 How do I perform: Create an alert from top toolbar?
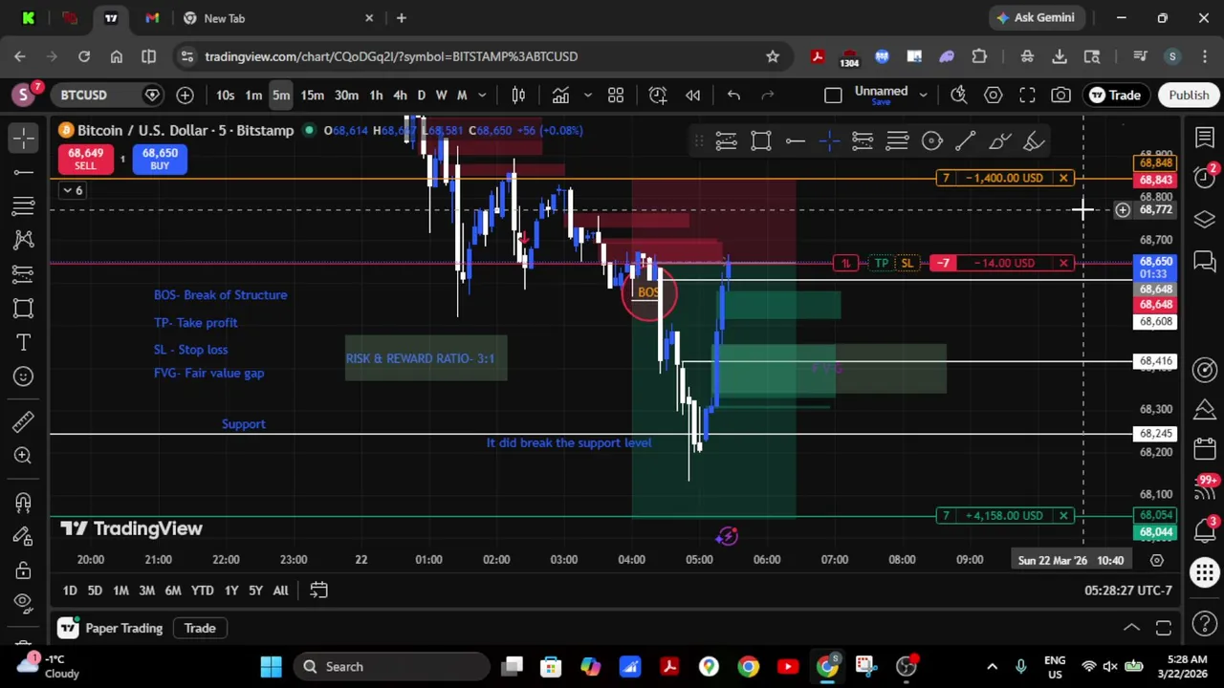[x=658, y=95]
